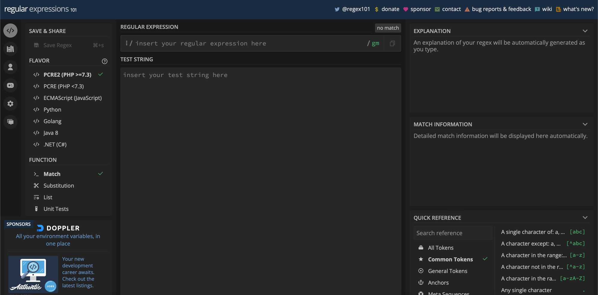Image resolution: width=598 pixels, height=295 pixels.
Task: Copy the regular expression using clipboard icon
Action: pos(392,43)
